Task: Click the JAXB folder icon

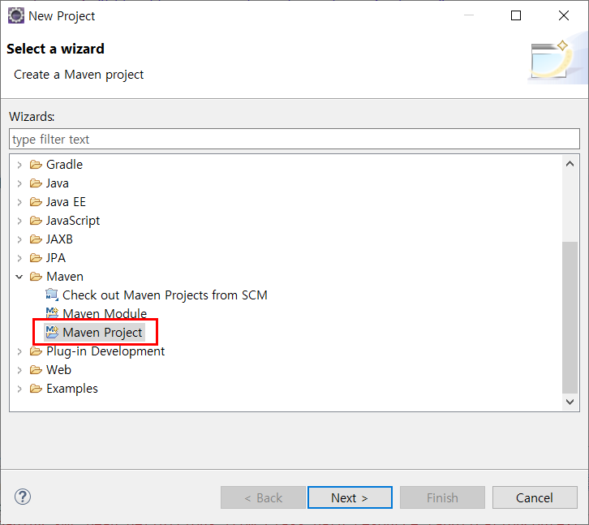Action: [36, 239]
